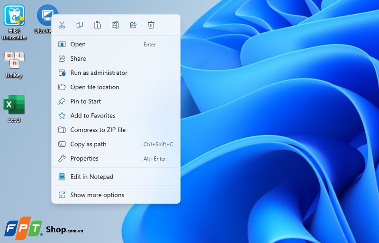Select Run as administrator
379x243 pixels.
99,73
